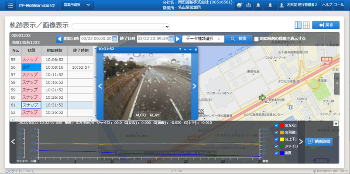Open the dropdown beside the 軌跡表示／画像表示 title
Image resolution: width=350 pixels, height=174 pixels.
(x=121, y=27)
